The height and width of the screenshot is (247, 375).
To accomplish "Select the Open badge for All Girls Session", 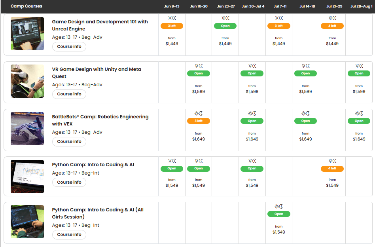I will (x=279, y=214).
